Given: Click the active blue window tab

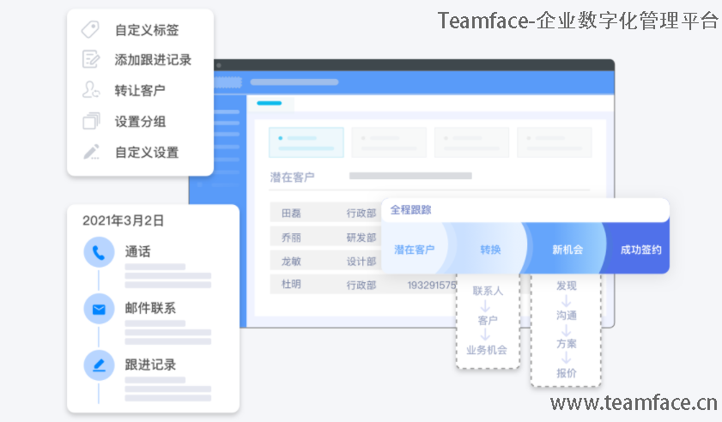Looking at the screenshot, I should [269, 103].
